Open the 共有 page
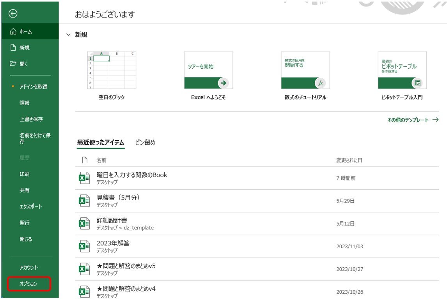Image resolution: width=447 pixels, height=300 pixels. pos(30,190)
